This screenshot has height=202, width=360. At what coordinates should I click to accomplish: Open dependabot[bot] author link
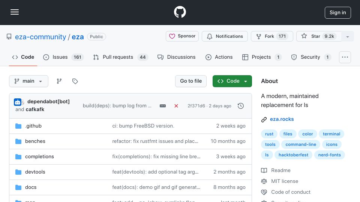tap(48, 101)
